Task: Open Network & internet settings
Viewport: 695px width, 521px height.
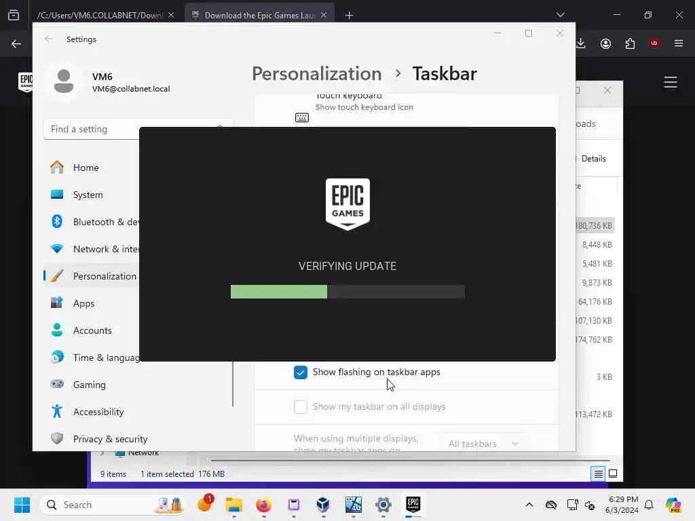Action: pos(91,249)
